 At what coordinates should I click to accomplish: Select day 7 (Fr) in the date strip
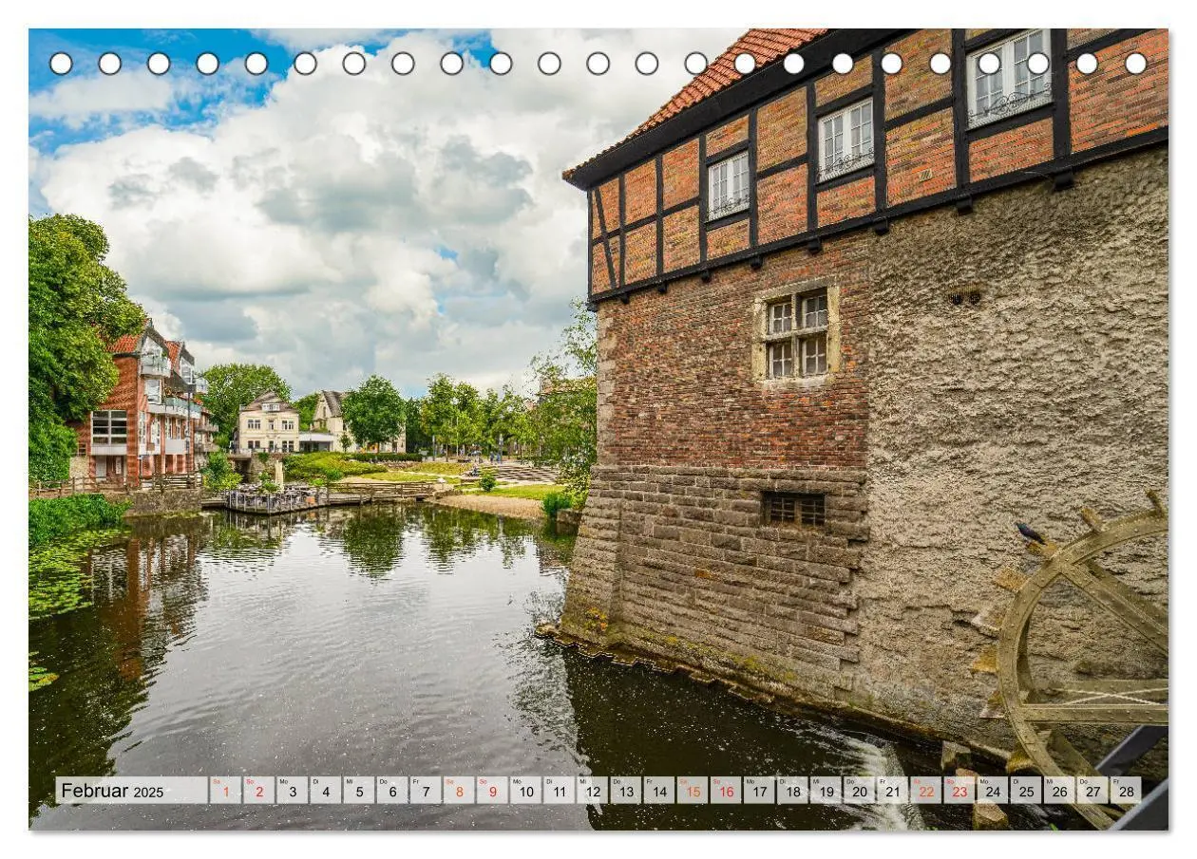pyautogui.click(x=425, y=790)
